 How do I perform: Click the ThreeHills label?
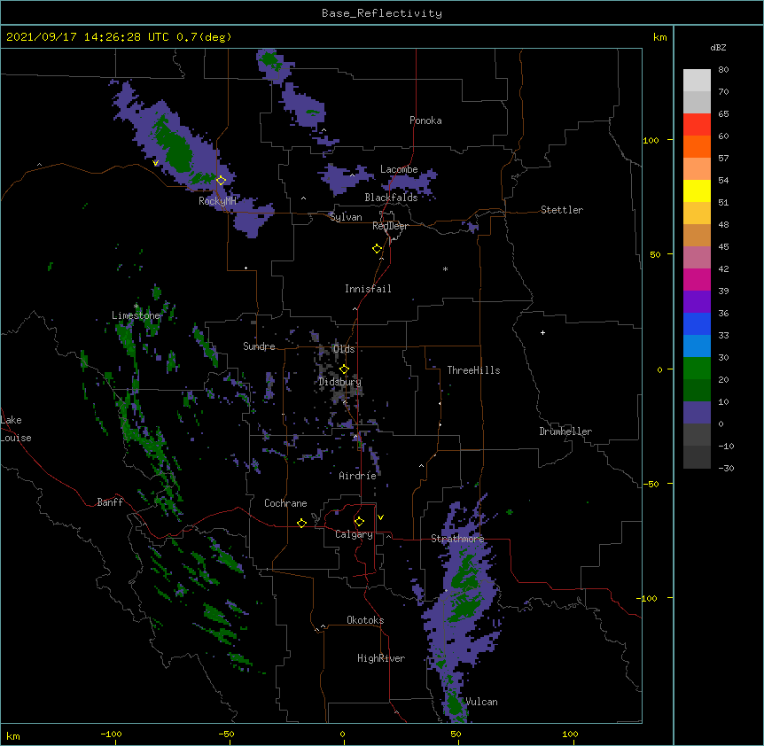(473, 370)
